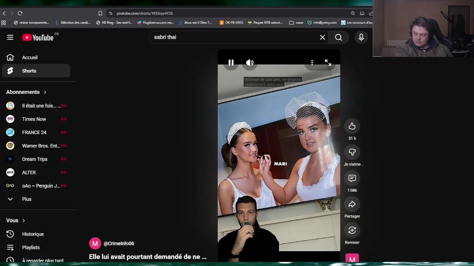The height and width of the screenshot is (266, 474).
Task: Open the browser apps grid icon
Action: (3, 23)
